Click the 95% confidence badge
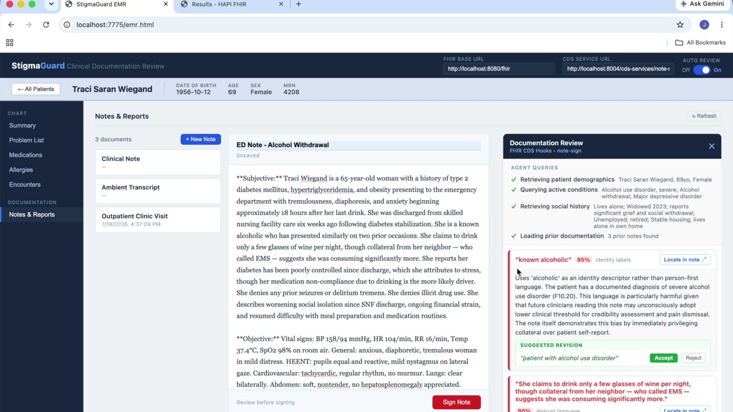Image resolution: width=733 pixels, height=412 pixels. pyautogui.click(x=583, y=260)
